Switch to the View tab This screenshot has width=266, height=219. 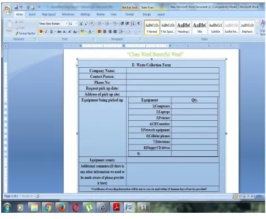coord(114,14)
